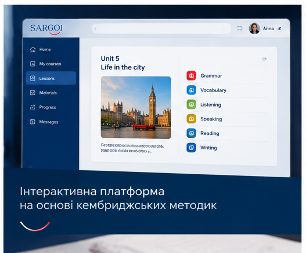The height and width of the screenshot is (253, 306).
Task: Click the My courses sidebar icon
Action: pos(33,64)
